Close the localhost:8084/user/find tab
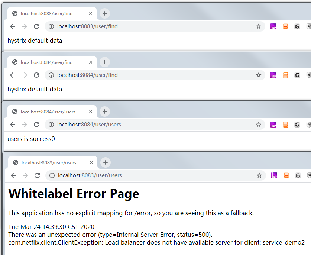Image resolution: width=311 pixels, height=255 pixels. click(x=91, y=62)
